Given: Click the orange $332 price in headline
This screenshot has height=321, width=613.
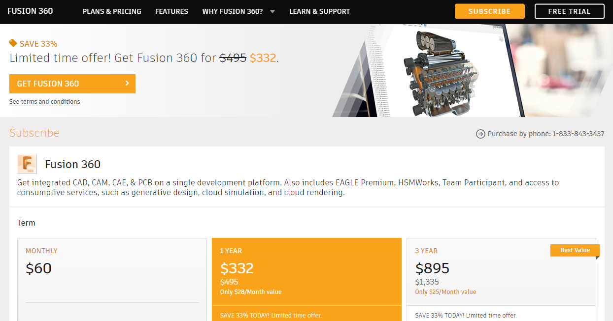Looking at the screenshot, I should [263, 58].
